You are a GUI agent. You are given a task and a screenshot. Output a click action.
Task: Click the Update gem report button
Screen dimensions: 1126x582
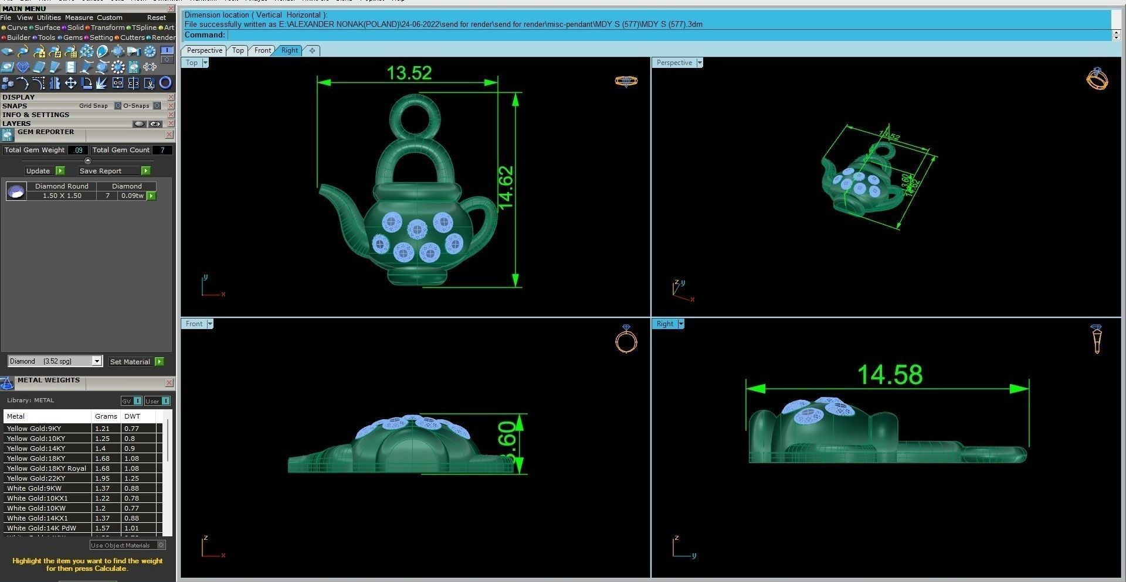(45, 171)
